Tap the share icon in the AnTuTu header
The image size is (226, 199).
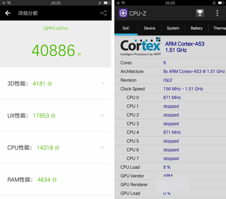(104, 13)
